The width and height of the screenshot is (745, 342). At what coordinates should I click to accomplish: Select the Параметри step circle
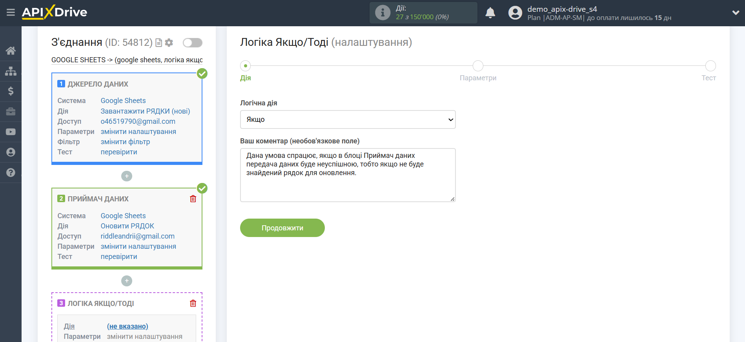pos(478,66)
